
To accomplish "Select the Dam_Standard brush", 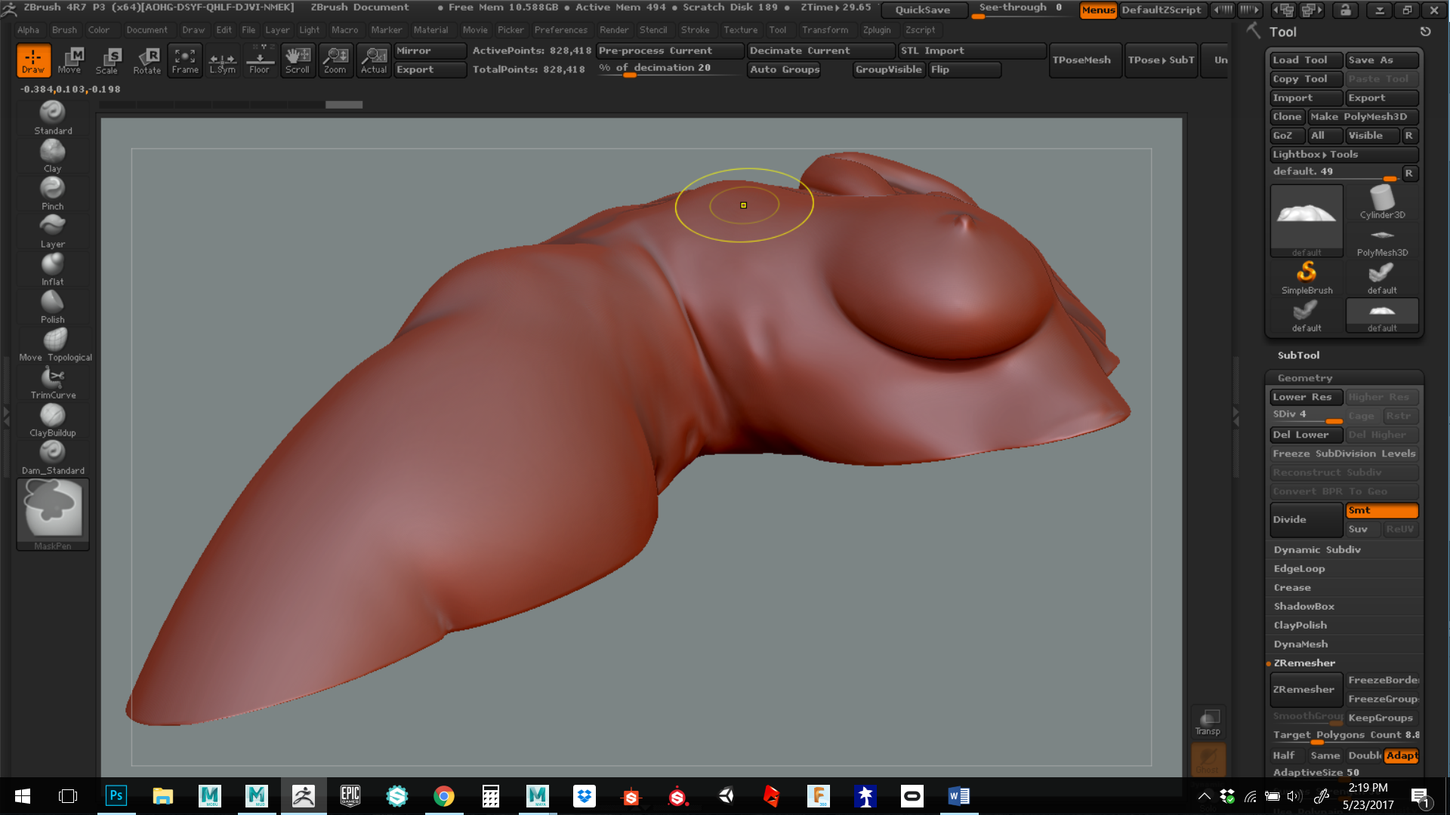I will (53, 457).
